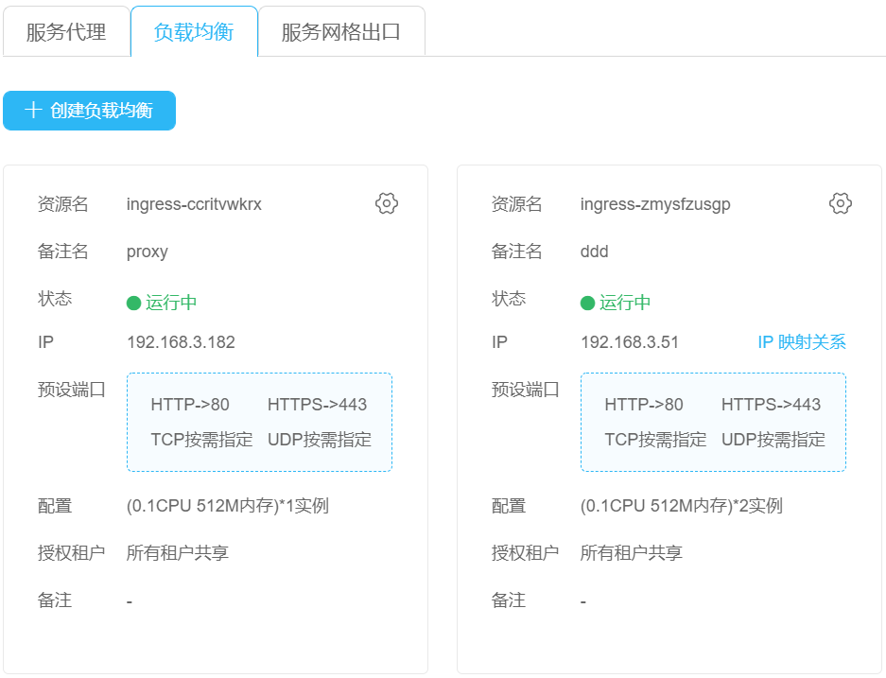The width and height of the screenshot is (886, 678).
Task: Click HTTP->80 in proxy card ports
Action: coord(190,405)
